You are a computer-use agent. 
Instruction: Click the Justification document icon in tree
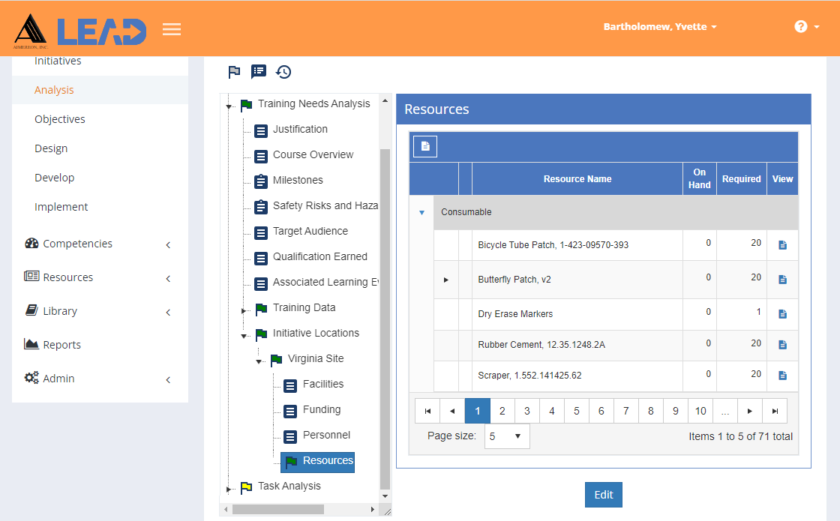(x=261, y=130)
